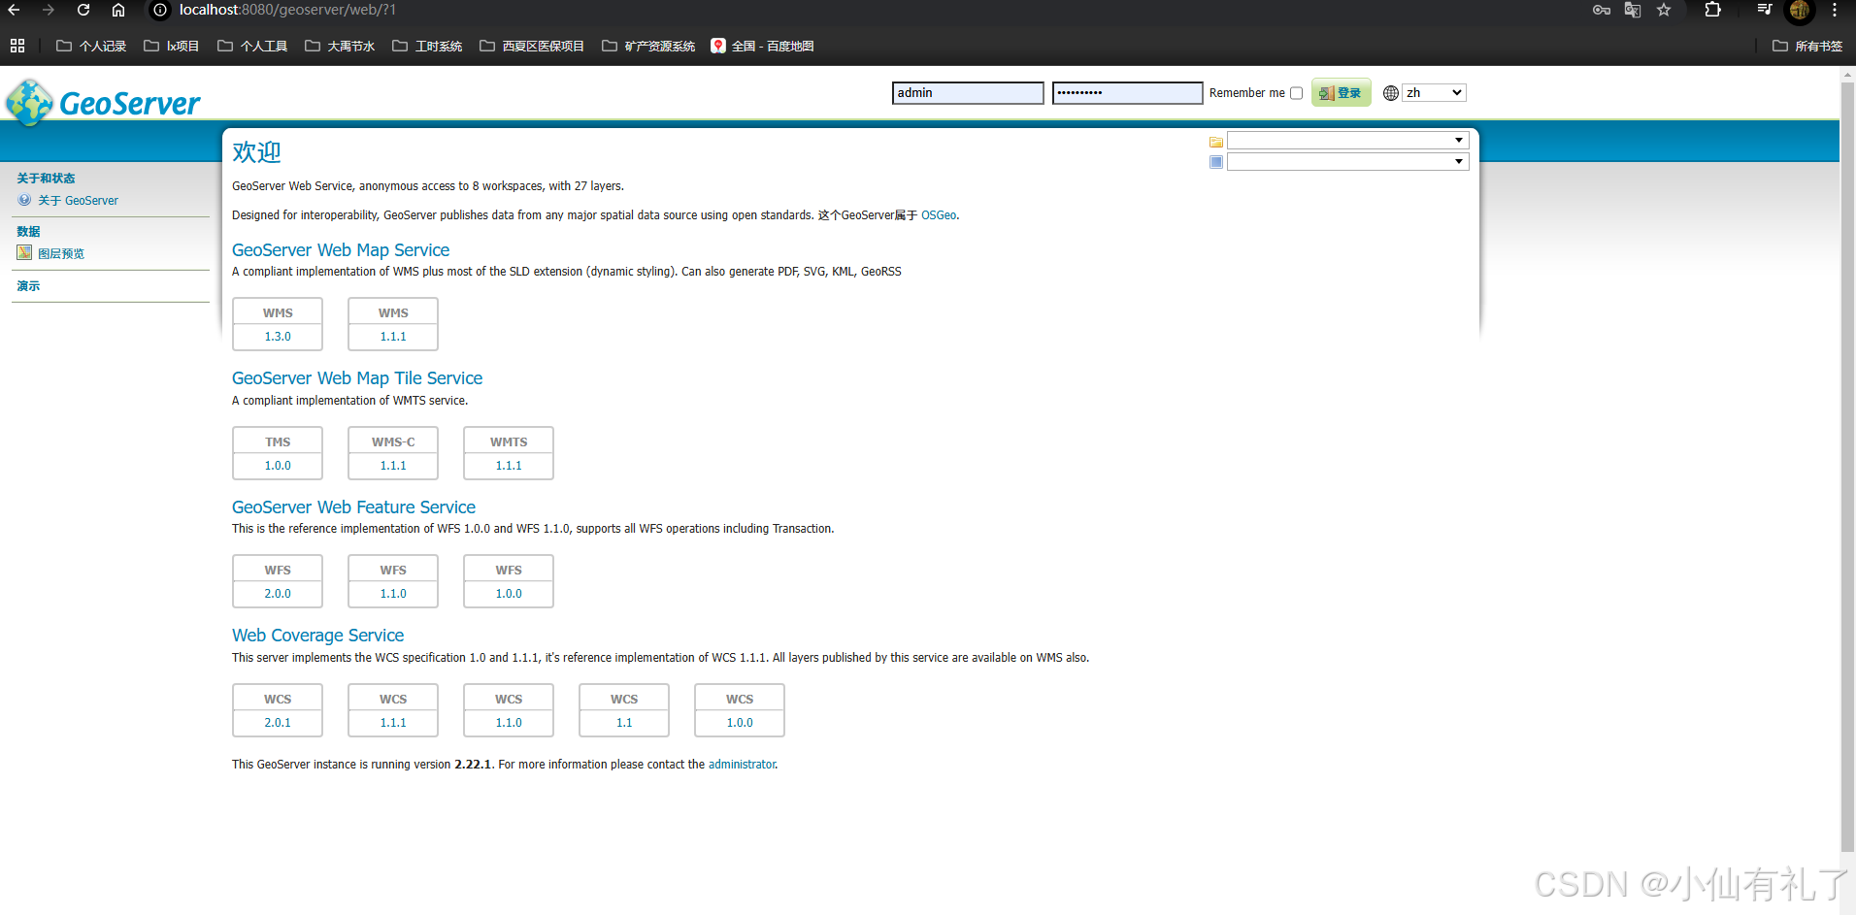
Task: Follow the OSGeo link
Action: point(939,215)
